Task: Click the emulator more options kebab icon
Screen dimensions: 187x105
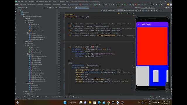Action: [x=162, y=10]
